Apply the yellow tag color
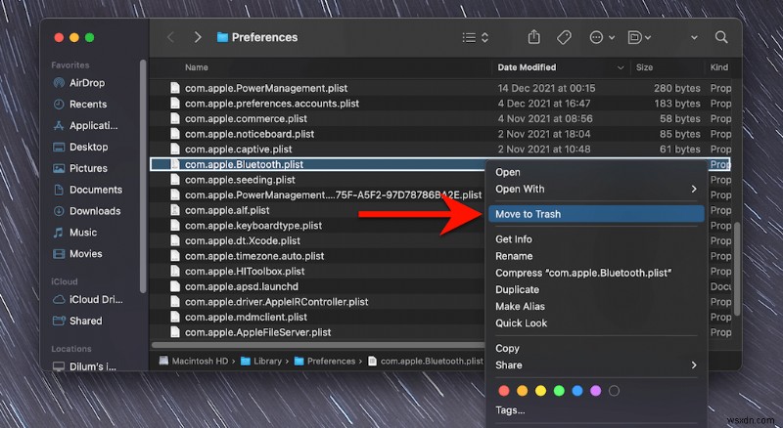This screenshot has height=428, width=783. click(541, 391)
